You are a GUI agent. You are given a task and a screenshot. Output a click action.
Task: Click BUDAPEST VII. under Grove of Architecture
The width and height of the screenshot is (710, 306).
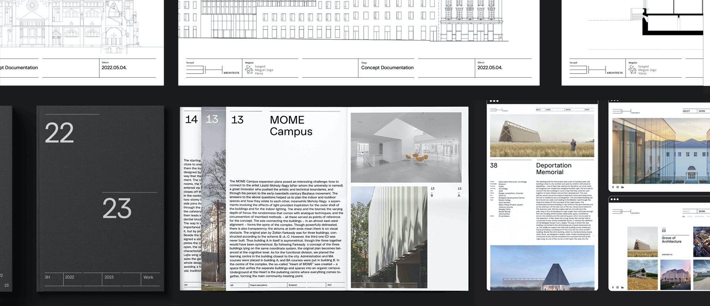click(x=667, y=255)
